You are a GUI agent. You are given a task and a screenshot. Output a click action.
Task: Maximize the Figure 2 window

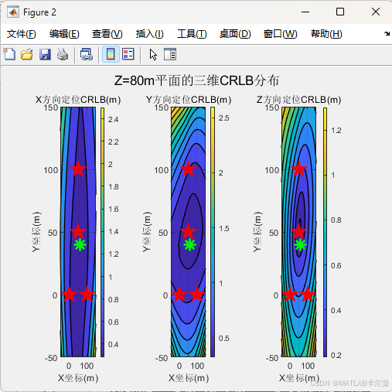coord(340,12)
